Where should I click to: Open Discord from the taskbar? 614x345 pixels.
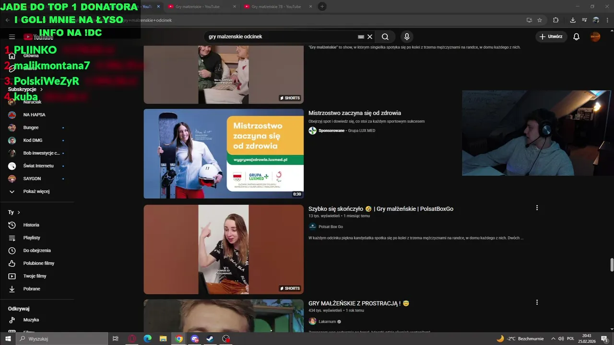point(195,339)
